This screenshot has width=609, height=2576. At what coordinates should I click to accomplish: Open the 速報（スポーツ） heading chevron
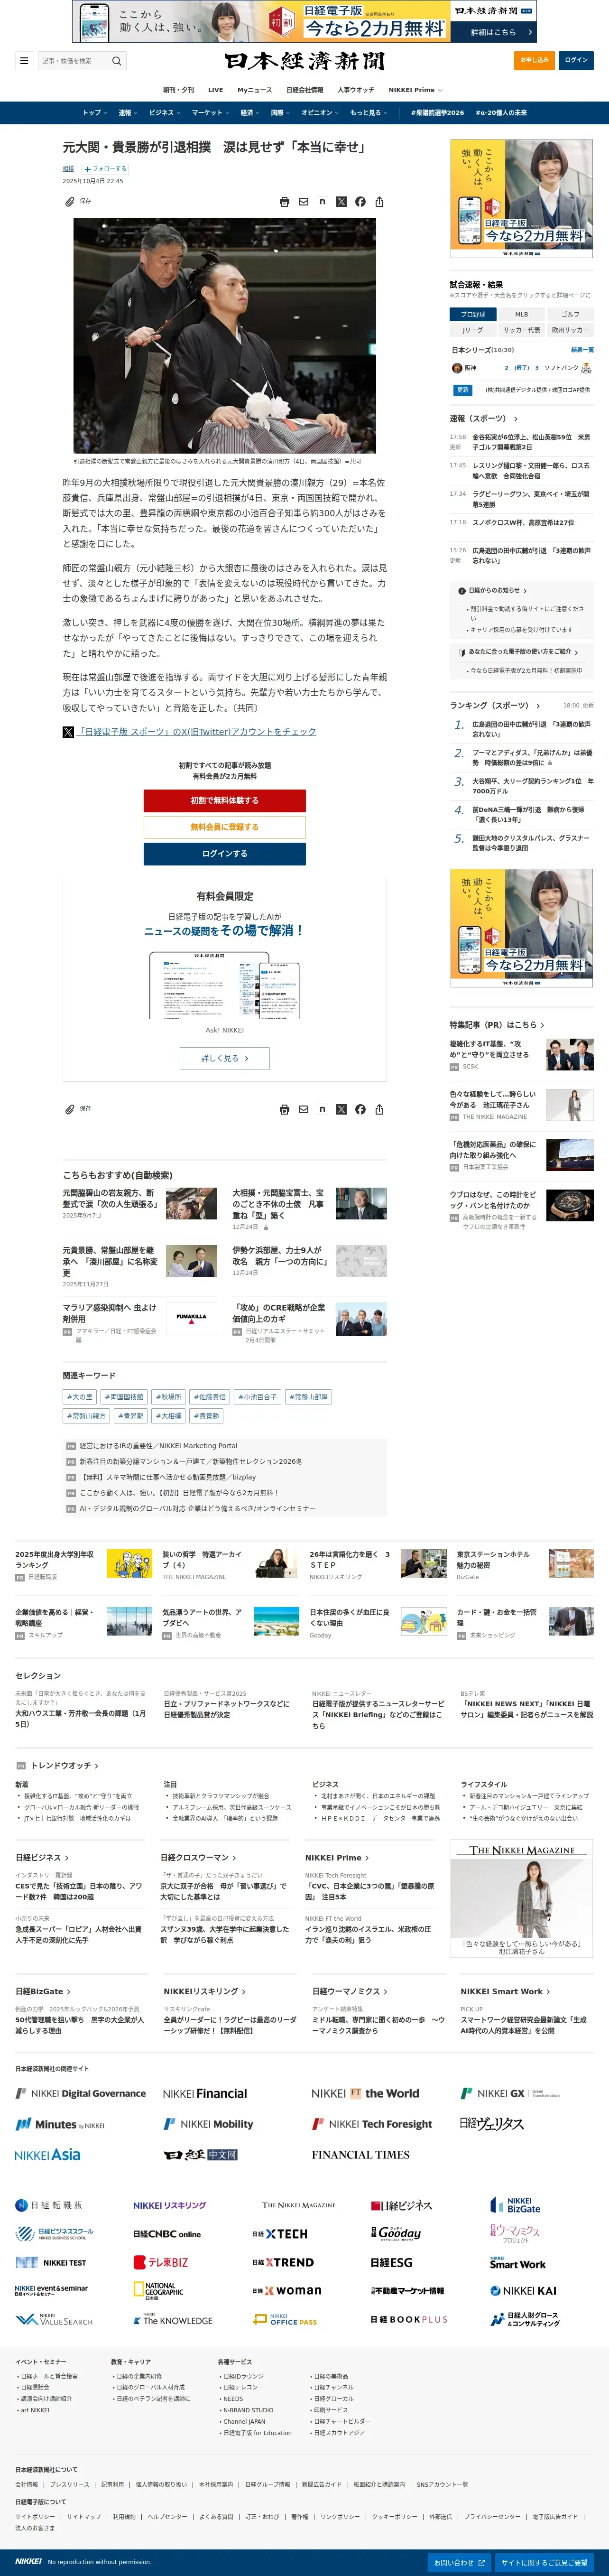(x=516, y=419)
